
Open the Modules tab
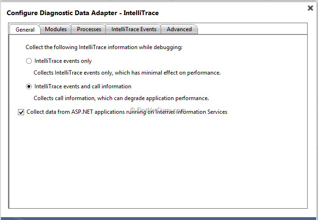click(56, 29)
